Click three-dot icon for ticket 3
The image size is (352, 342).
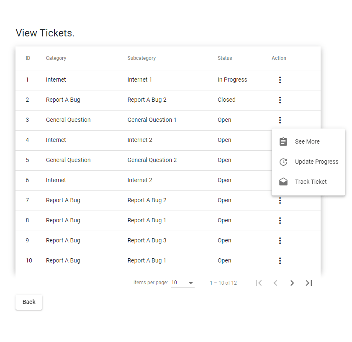280,120
